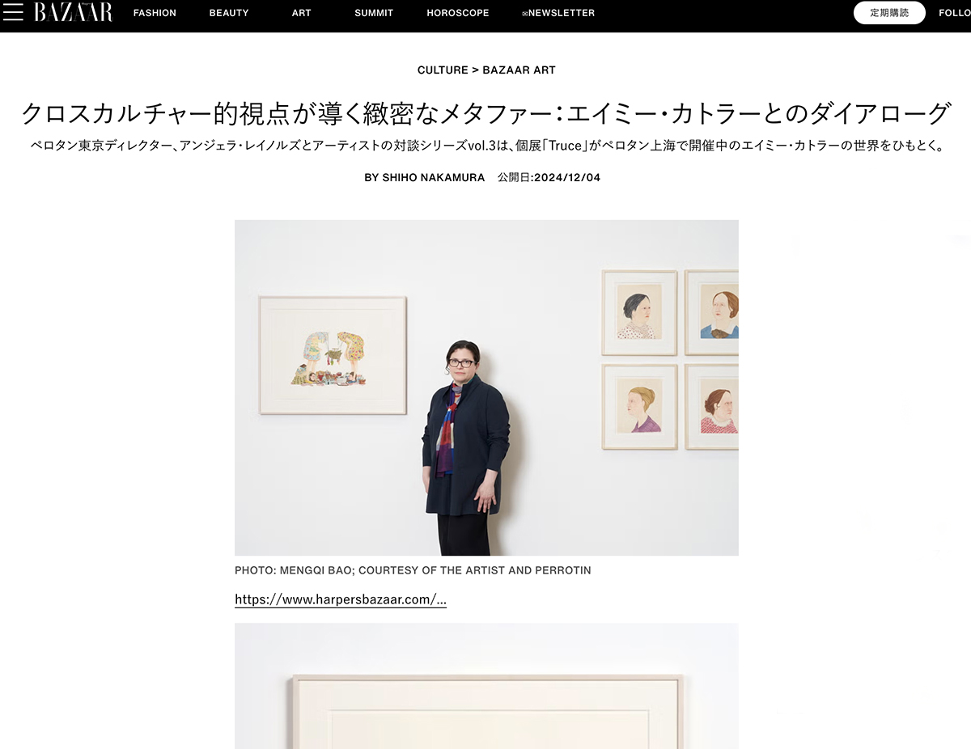Viewport: 971px width, 749px height.
Task: Click the purple-shirt portrait frame in photo
Action: [639, 407]
